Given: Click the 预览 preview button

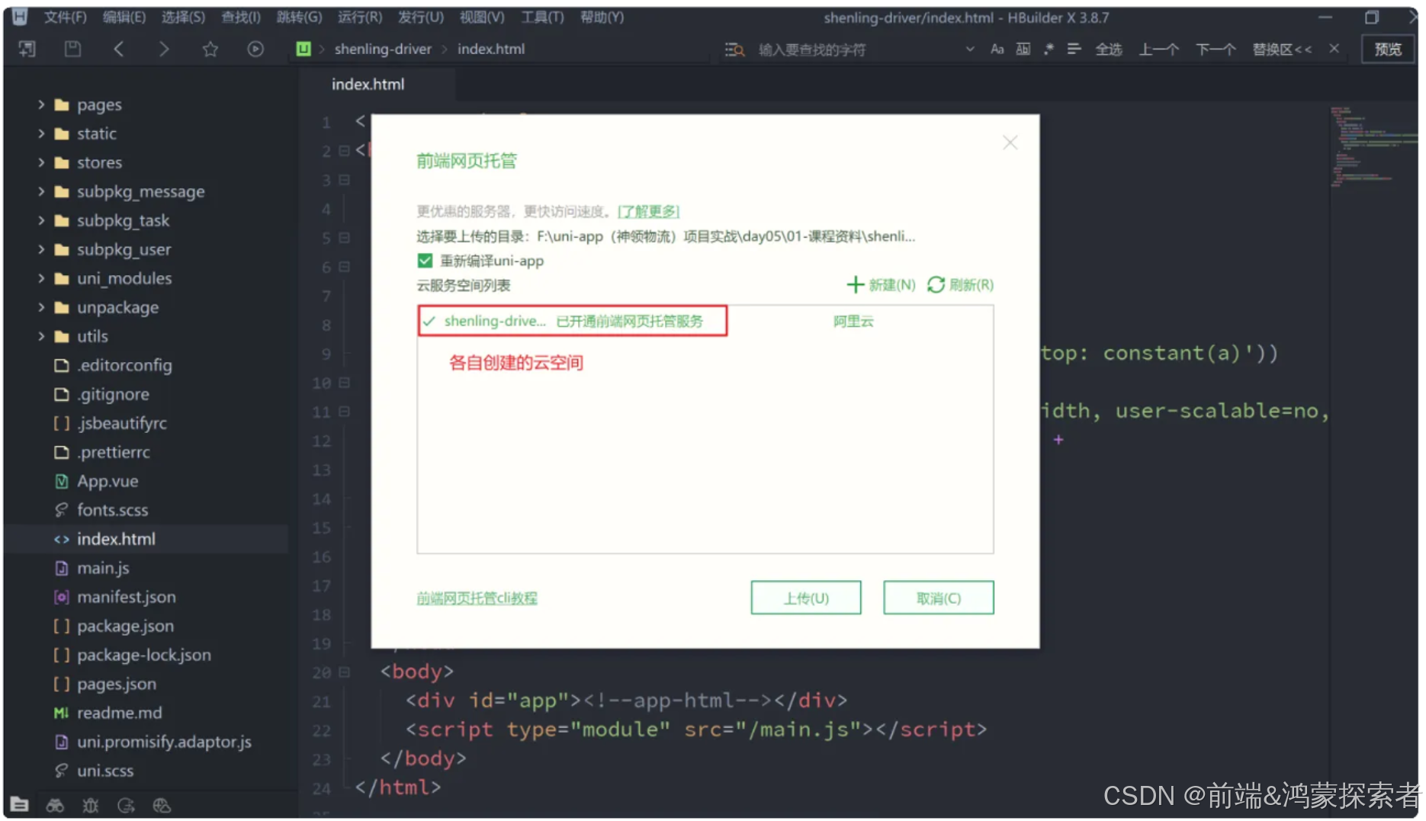Looking at the screenshot, I should 1388,50.
